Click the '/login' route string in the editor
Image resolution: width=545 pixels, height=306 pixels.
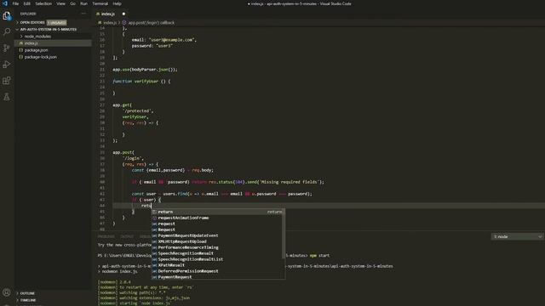[133, 158]
